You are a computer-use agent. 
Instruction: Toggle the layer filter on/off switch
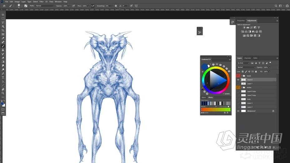coord(270,63)
